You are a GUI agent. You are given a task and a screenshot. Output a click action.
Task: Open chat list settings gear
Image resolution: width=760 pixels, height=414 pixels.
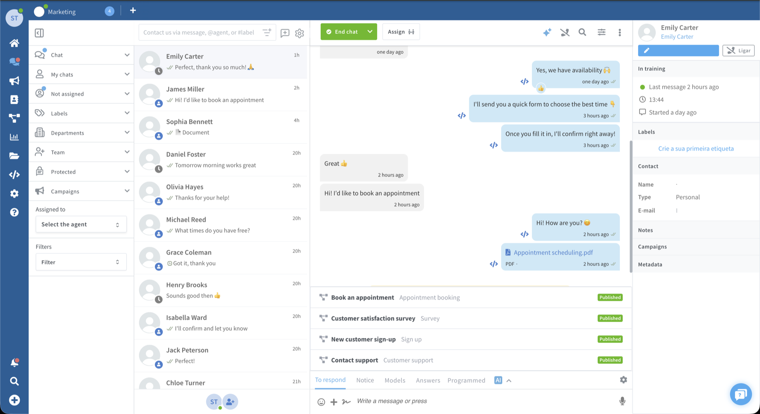[x=300, y=33]
